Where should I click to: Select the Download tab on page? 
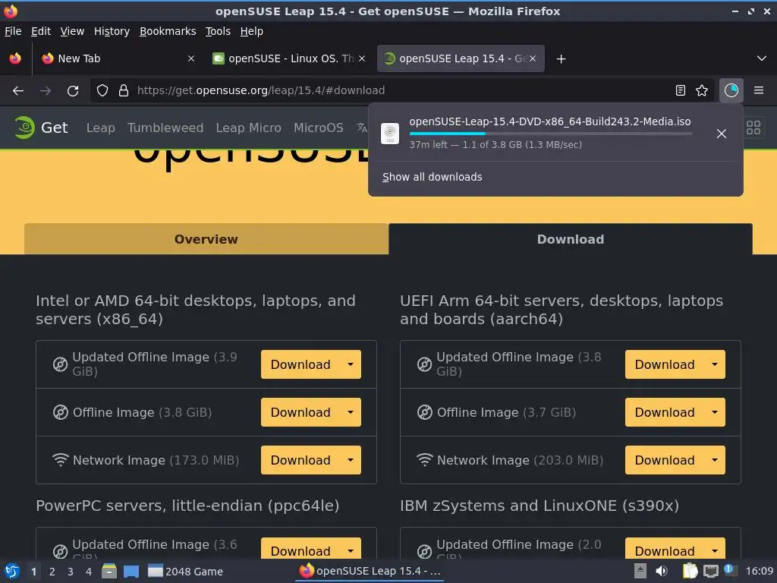[x=571, y=239]
